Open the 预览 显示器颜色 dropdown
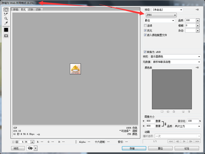205x154 pixels. (x=175, y=57)
